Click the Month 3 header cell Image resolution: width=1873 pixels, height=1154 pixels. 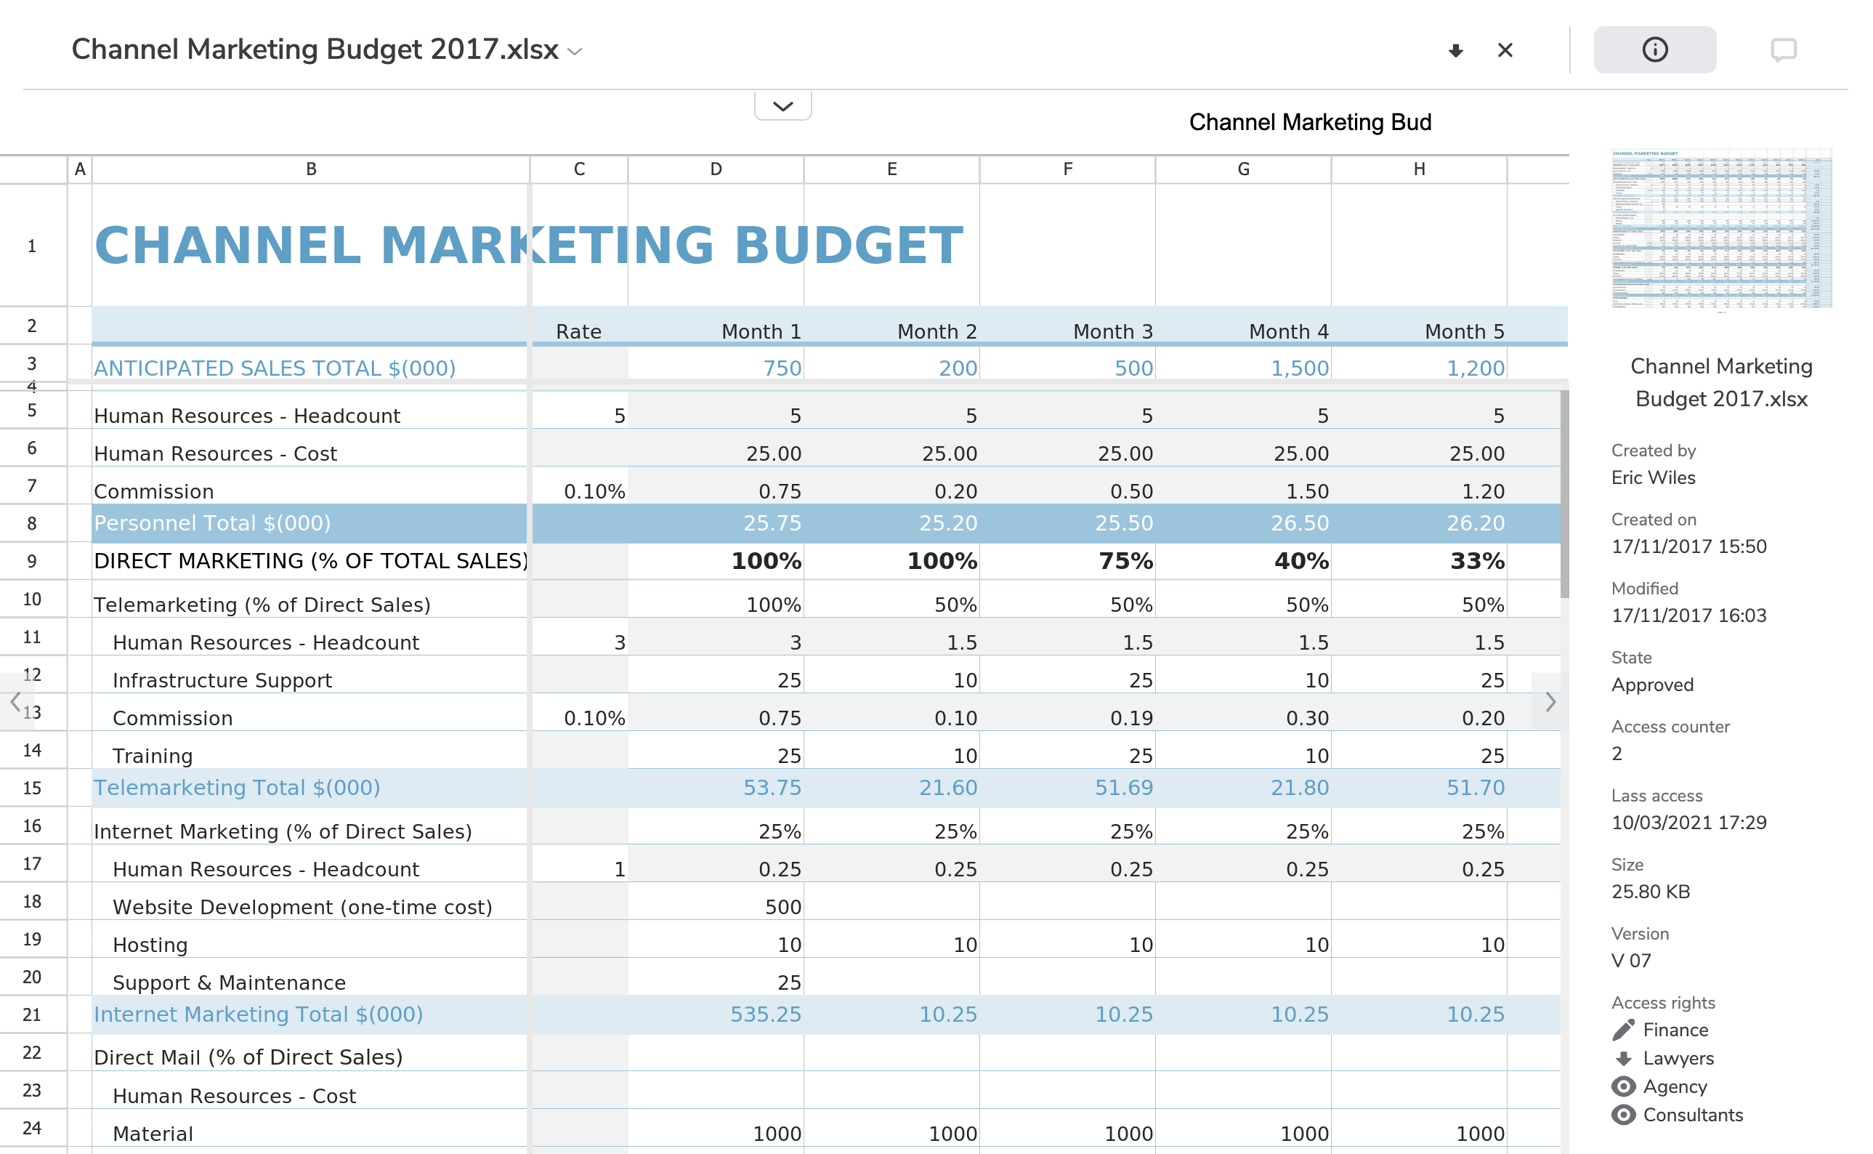[x=1112, y=331]
